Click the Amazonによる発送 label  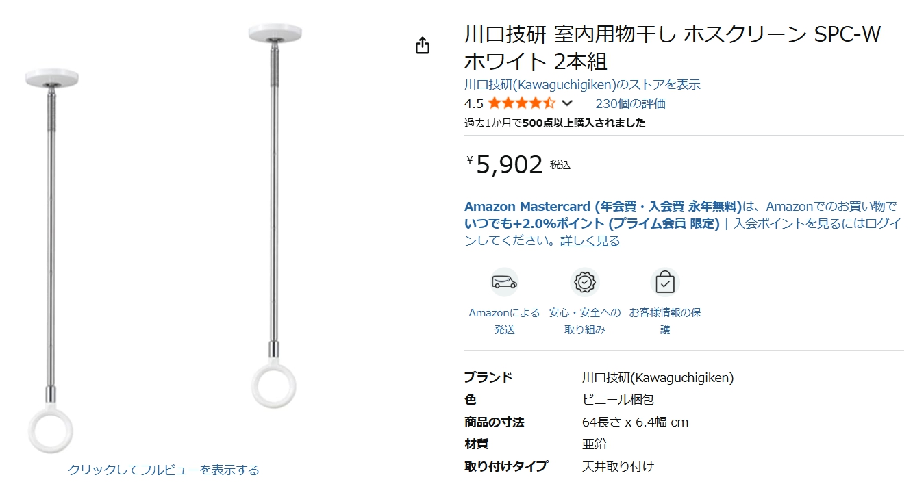point(504,321)
